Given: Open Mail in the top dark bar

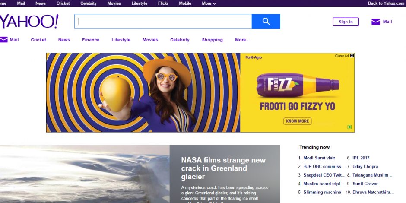Looking at the screenshot, I should [21, 3].
